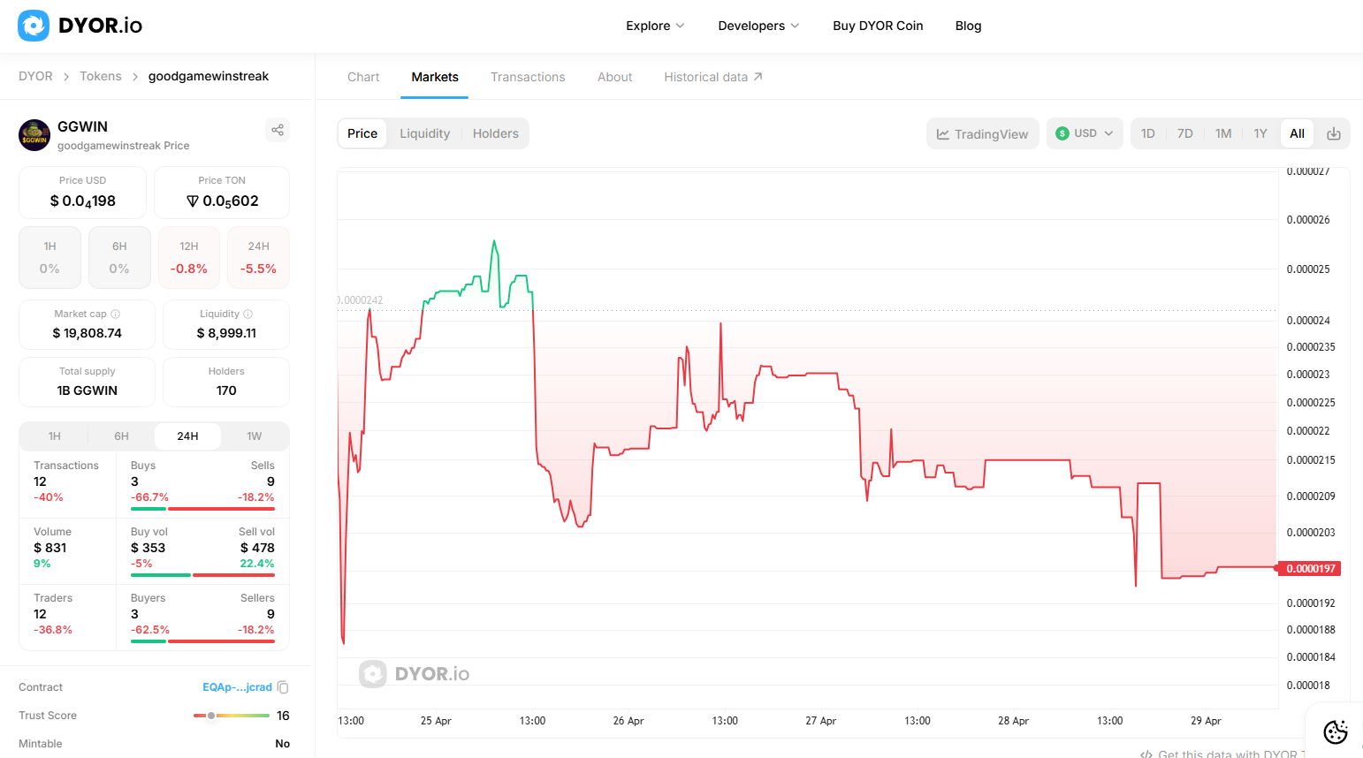
Task: Go to the Blog
Action: click(x=968, y=26)
